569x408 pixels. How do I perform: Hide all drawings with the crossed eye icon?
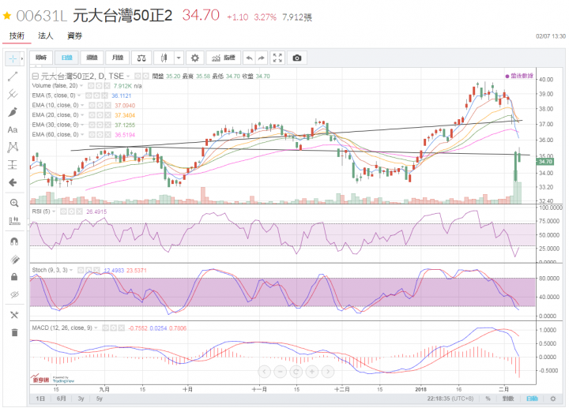(14, 294)
